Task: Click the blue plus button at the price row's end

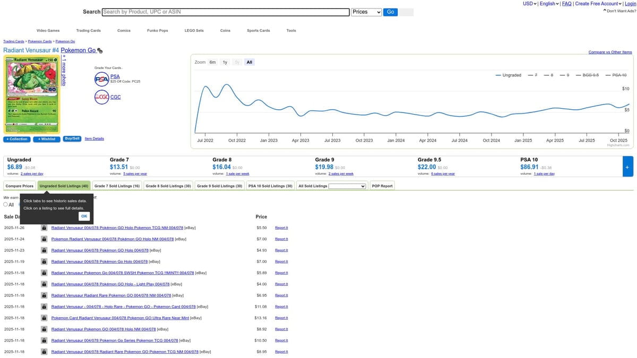Action: (x=627, y=167)
